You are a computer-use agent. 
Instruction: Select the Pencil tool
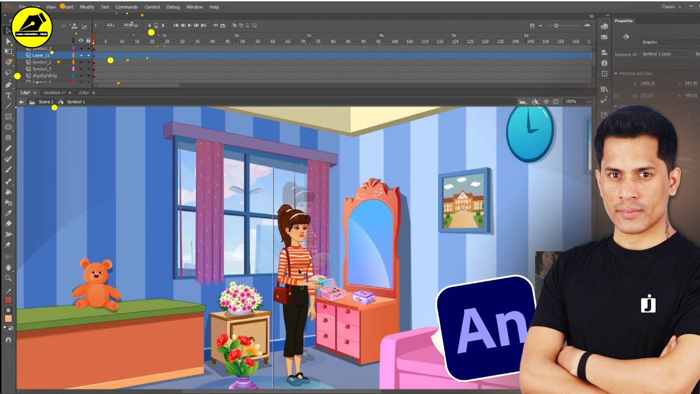point(8,148)
